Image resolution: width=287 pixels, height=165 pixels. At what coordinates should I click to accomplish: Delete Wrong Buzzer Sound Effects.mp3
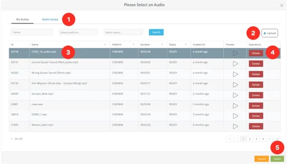[256, 74]
